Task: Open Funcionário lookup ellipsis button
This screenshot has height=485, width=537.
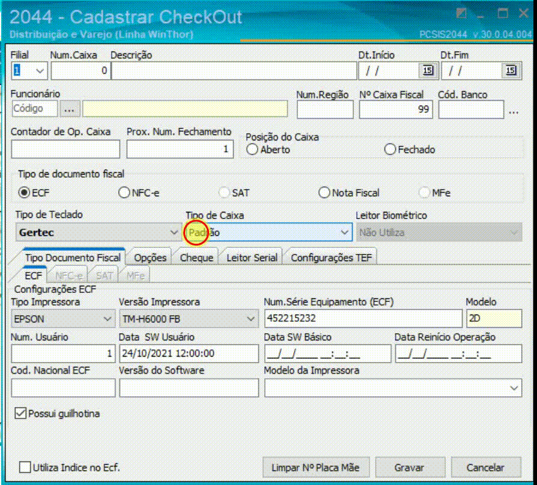Action: click(x=70, y=109)
